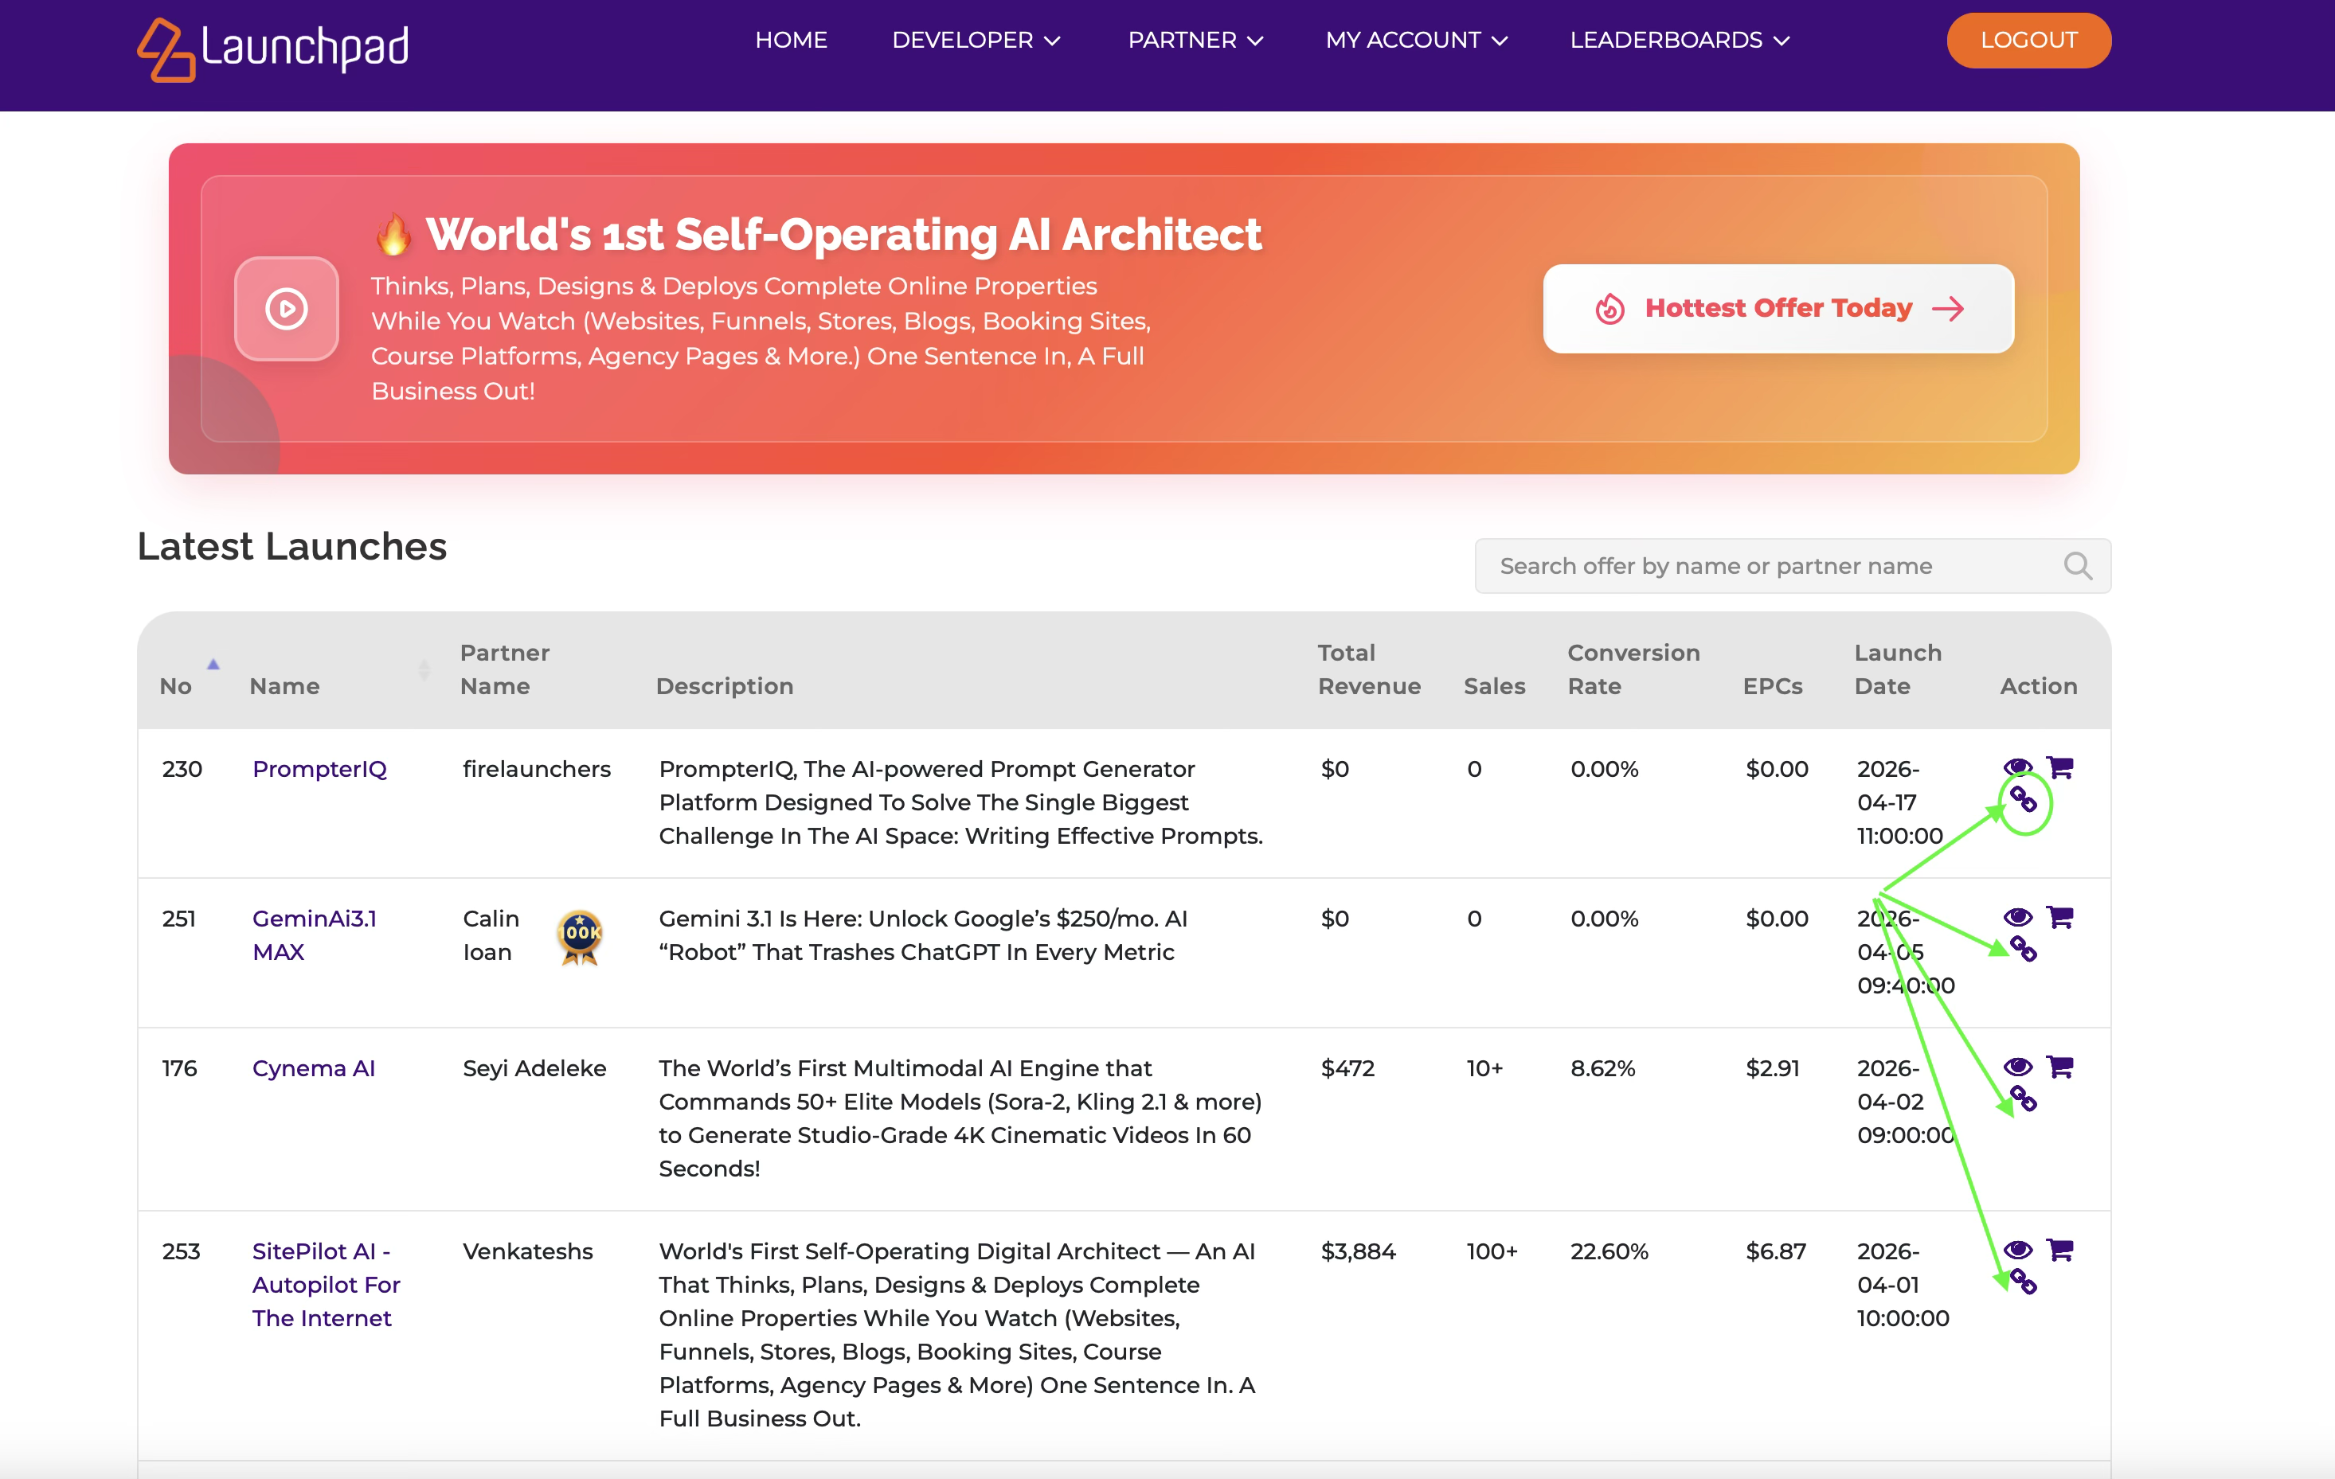2335x1479 pixels.
Task: View GeminAi3.1 MAX via eye icon
Action: coord(2017,917)
